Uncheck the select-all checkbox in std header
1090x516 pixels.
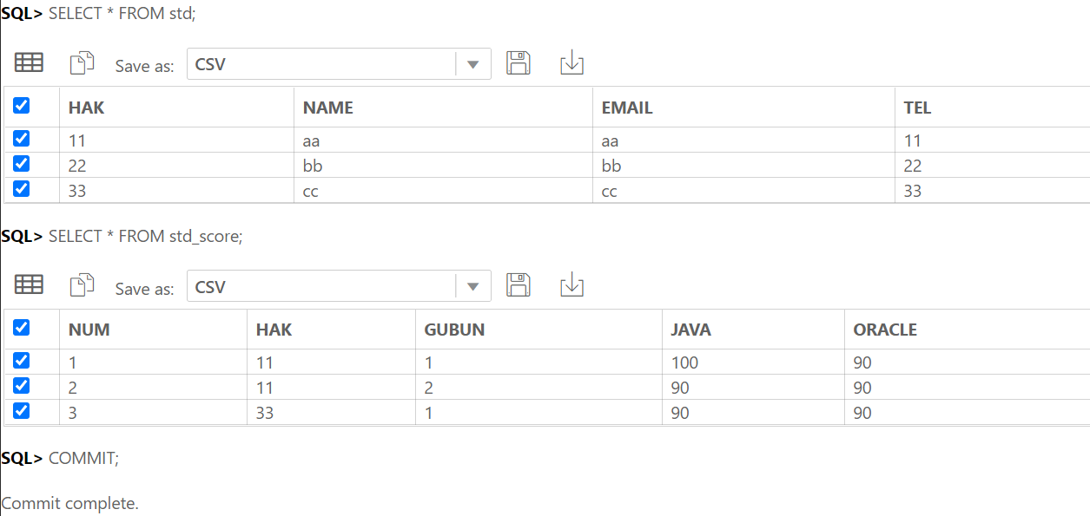(x=22, y=106)
